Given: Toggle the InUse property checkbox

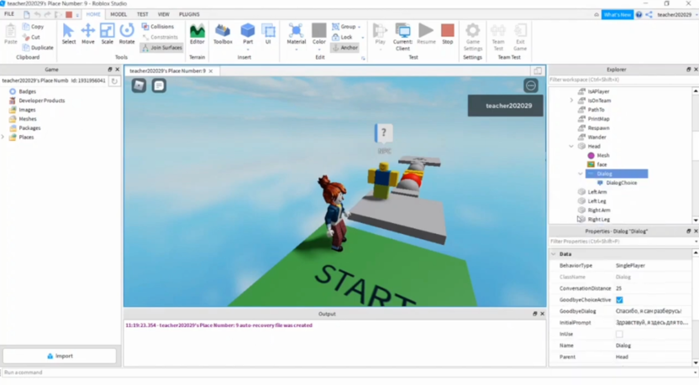Looking at the screenshot, I should tap(619, 334).
